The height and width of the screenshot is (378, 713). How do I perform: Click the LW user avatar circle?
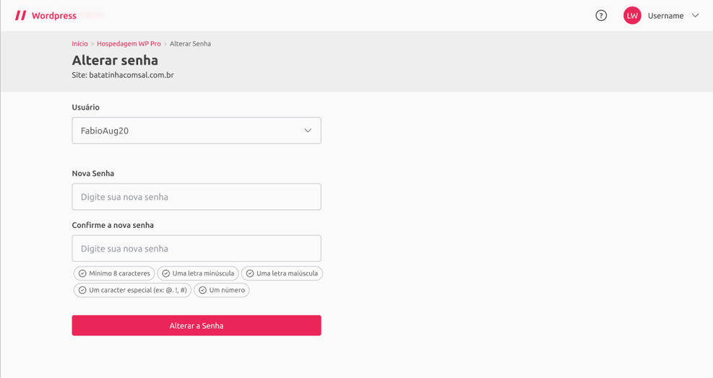pos(632,15)
